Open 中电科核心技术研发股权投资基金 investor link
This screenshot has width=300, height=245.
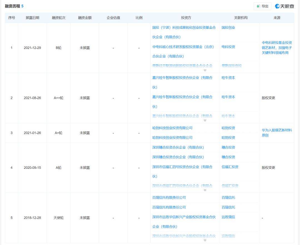[x=183, y=47]
